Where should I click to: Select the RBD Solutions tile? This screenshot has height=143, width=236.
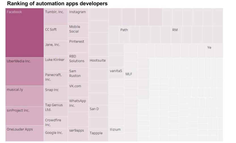tap(78, 60)
